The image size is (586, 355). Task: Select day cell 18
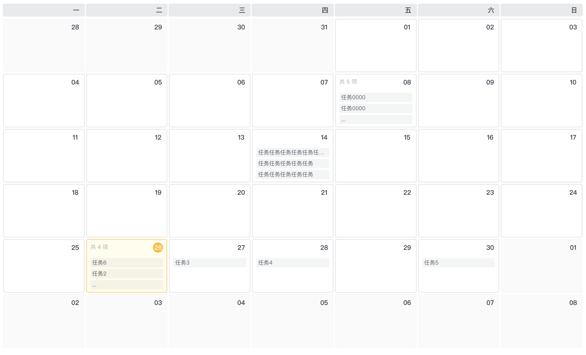pos(44,211)
